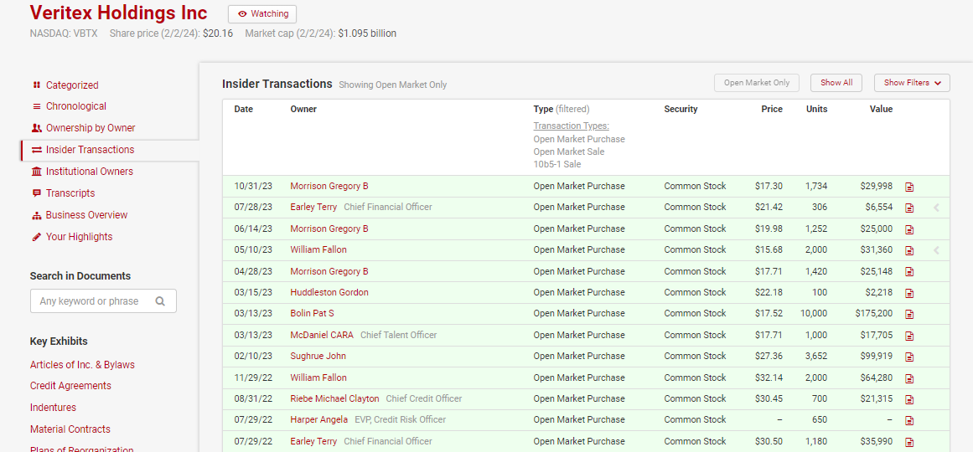The image size is (973, 452).
Task: Click the Date column header
Action: tap(243, 109)
